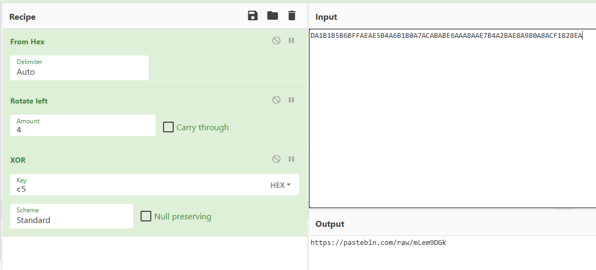596x270 pixels.
Task: Enable the Carry through checkbox
Action: click(x=168, y=128)
